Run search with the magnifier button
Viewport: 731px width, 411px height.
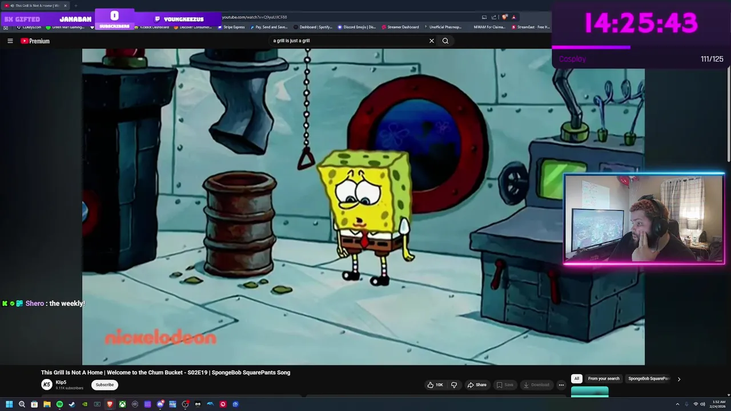pos(445,41)
